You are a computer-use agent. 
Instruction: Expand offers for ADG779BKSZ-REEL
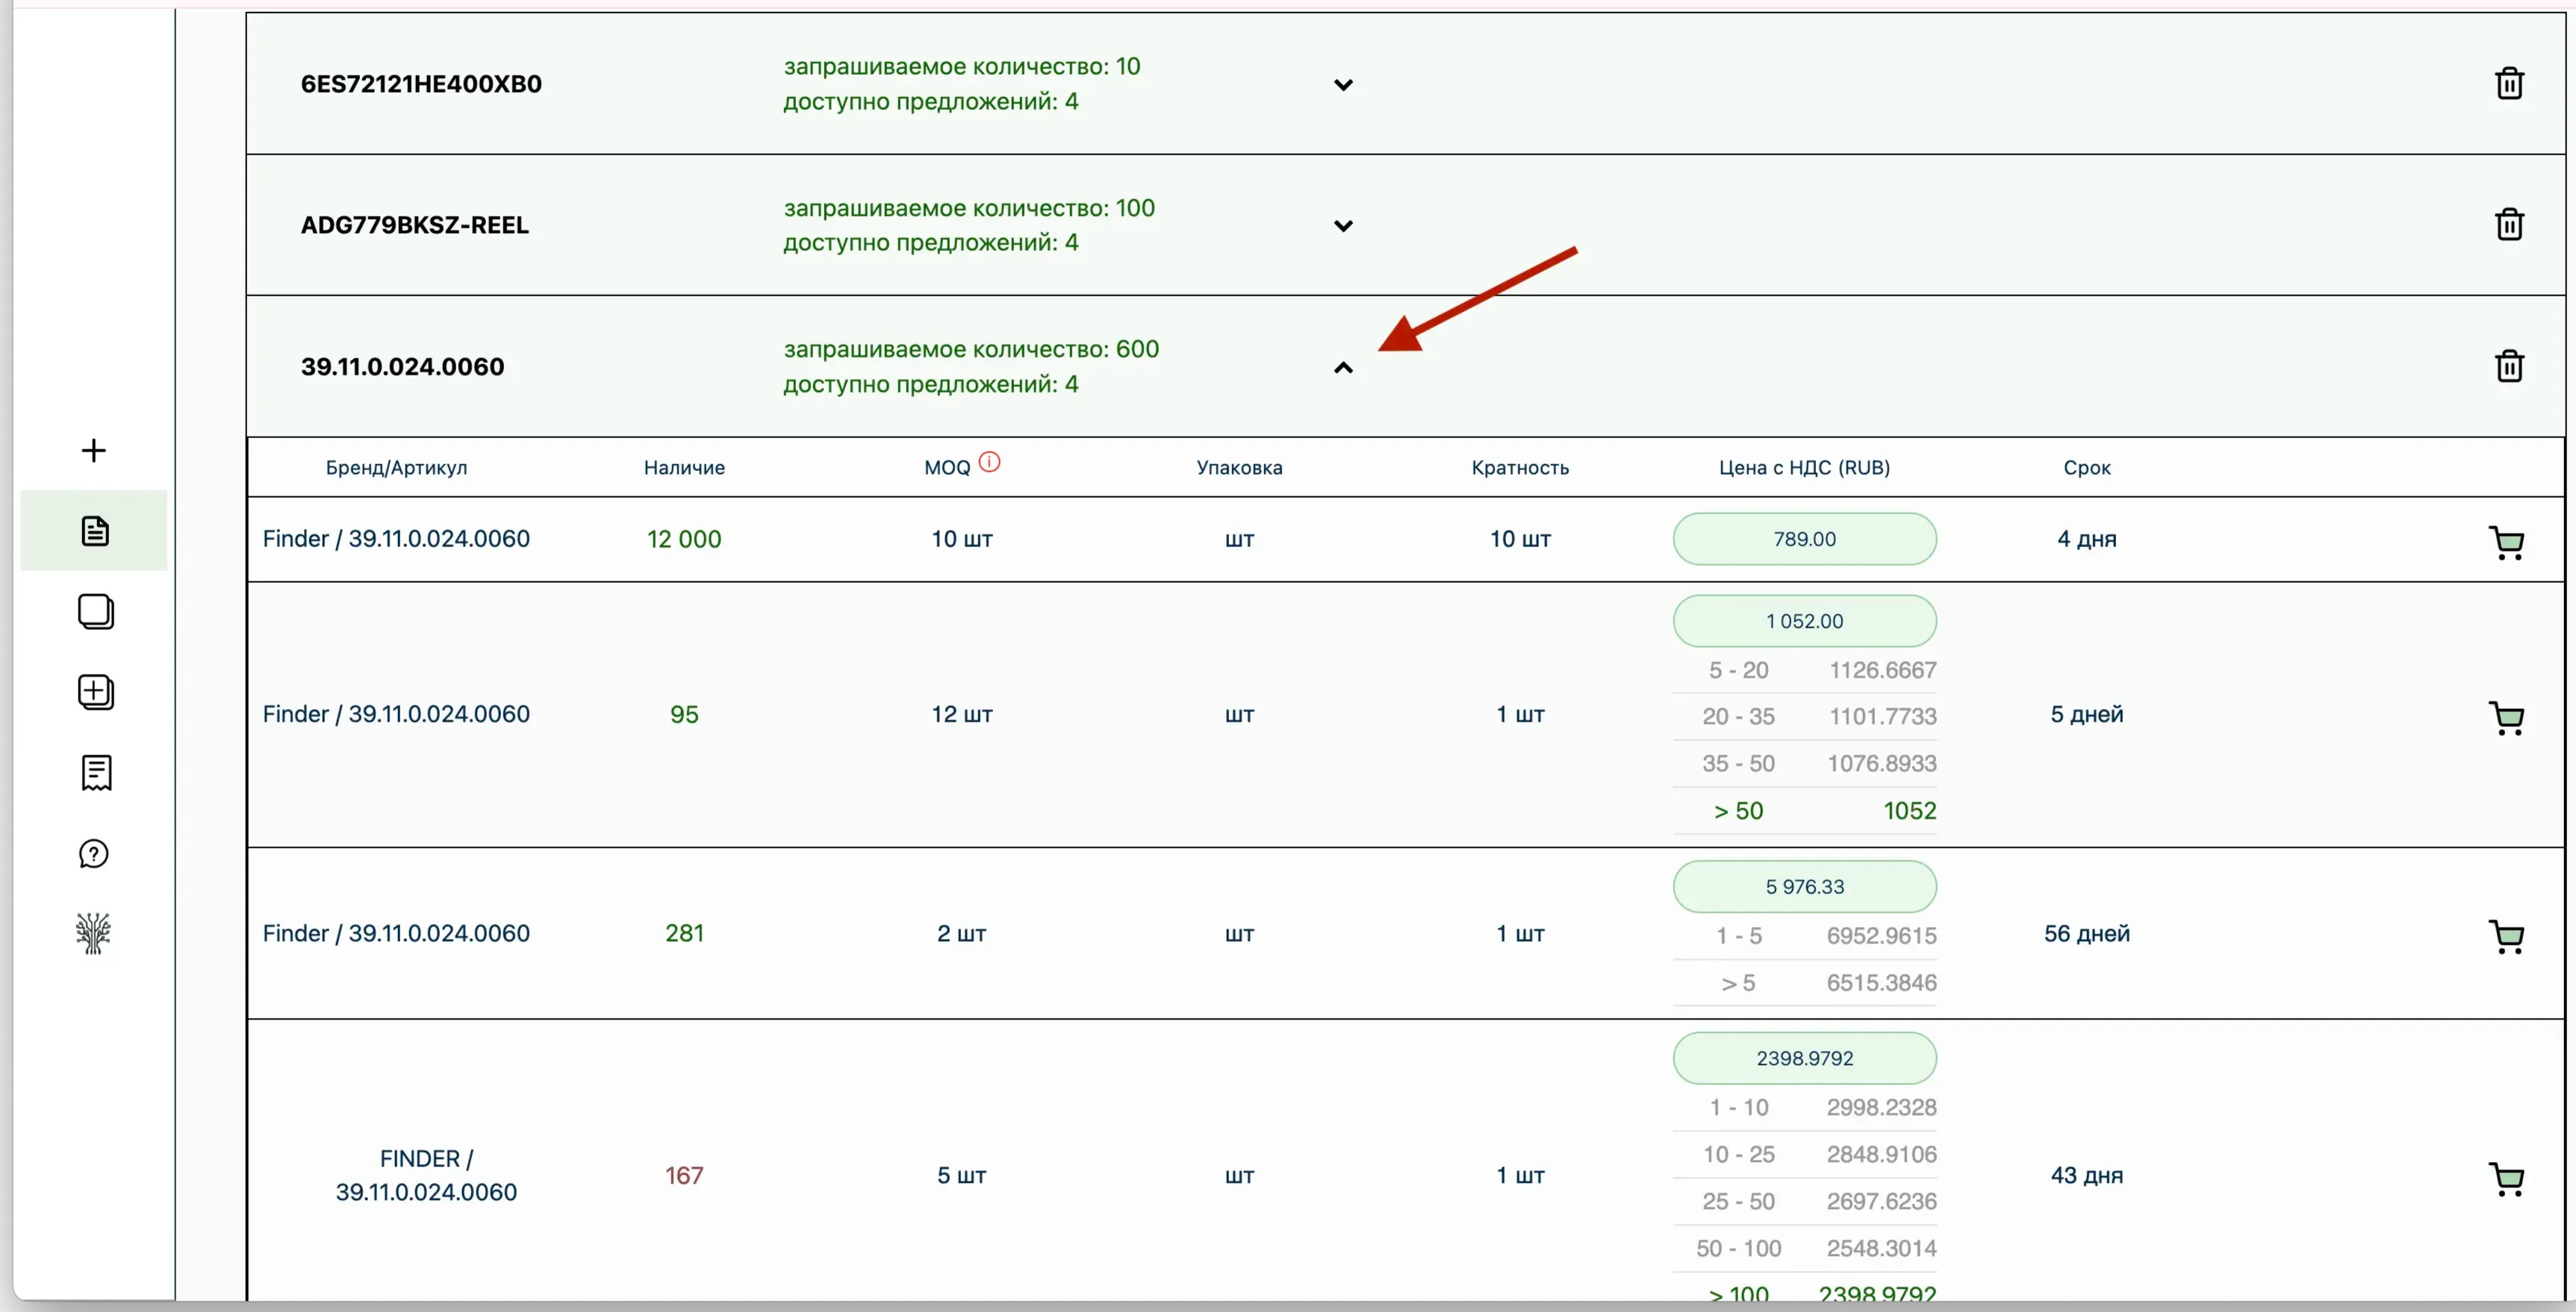1343,226
